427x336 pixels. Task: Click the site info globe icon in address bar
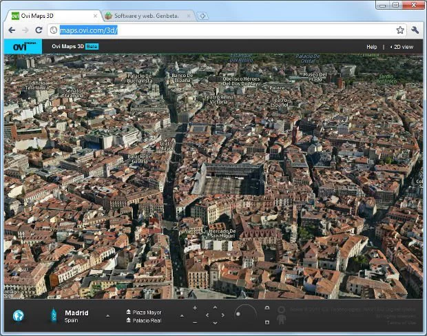pos(54,30)
